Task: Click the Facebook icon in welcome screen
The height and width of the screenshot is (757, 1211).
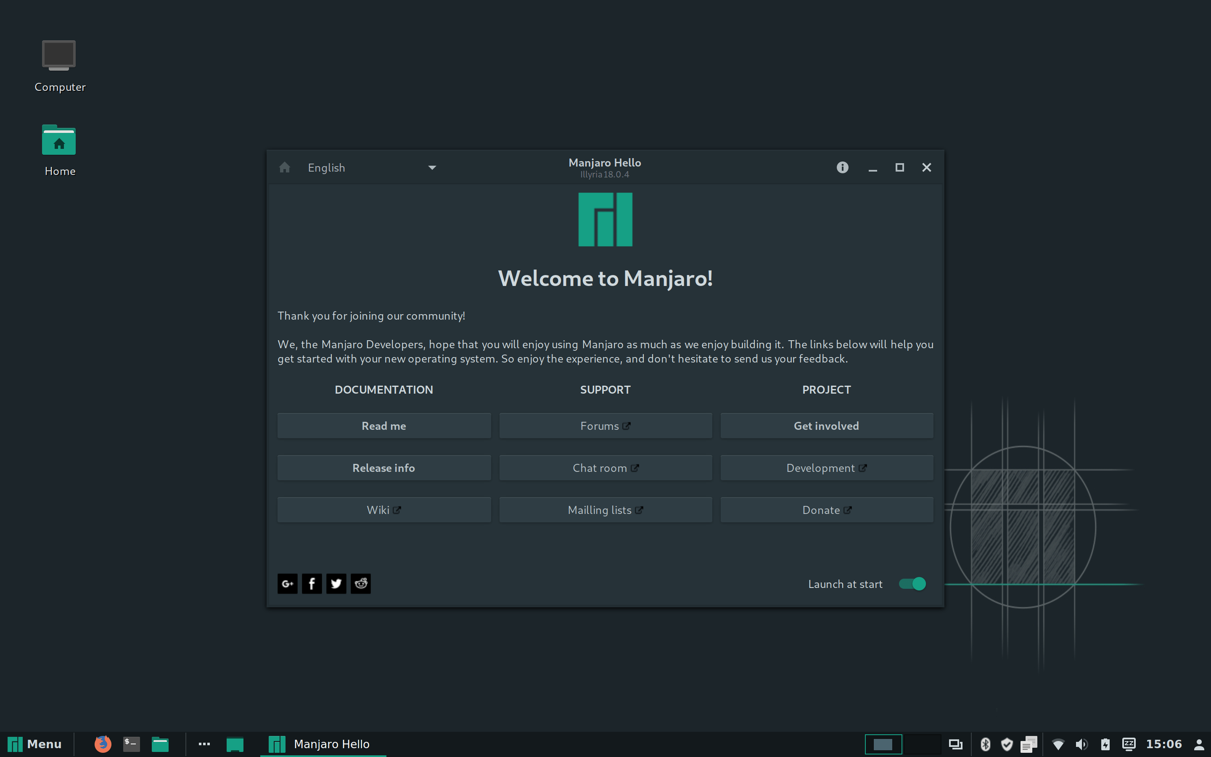Action: pos(311,583)
